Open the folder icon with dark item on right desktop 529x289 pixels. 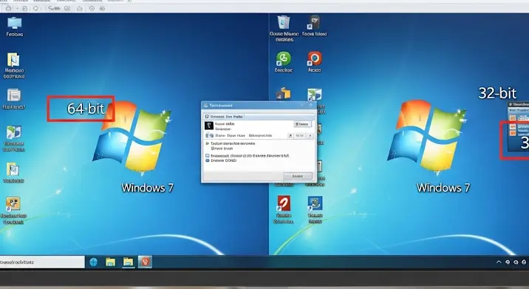point(284,94)
